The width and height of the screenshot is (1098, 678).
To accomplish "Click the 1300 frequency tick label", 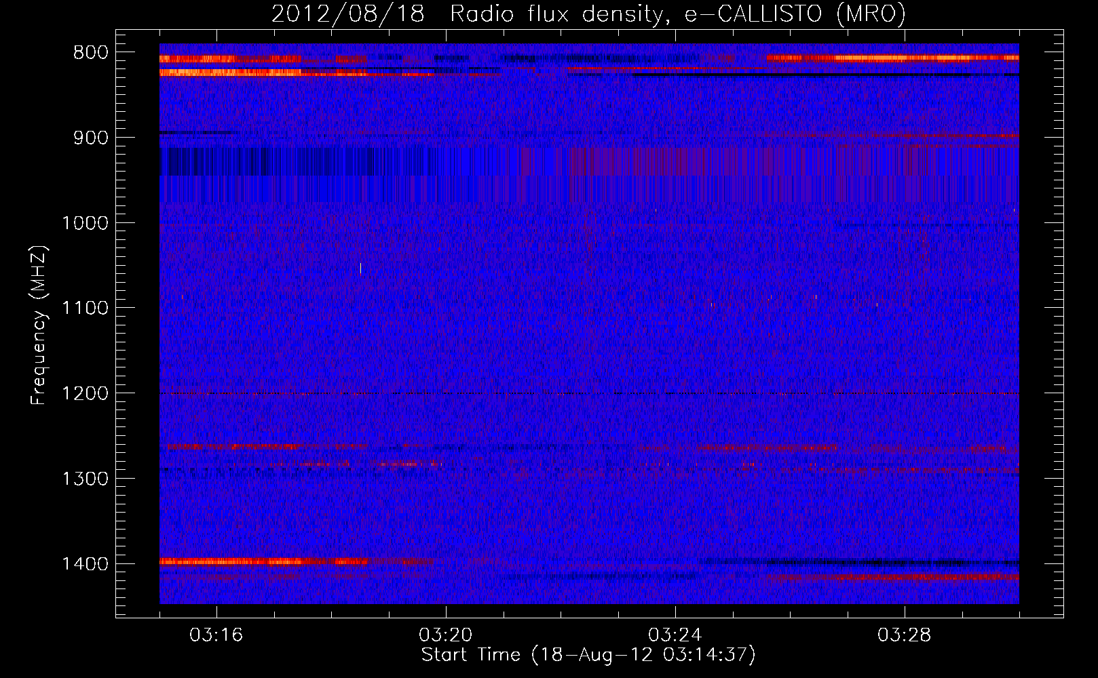I will 85,479.
